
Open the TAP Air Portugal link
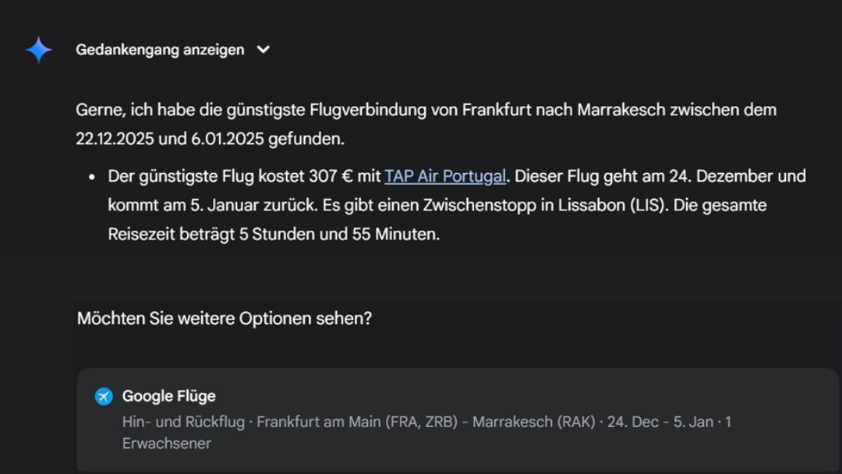click(x=445, y=176)
